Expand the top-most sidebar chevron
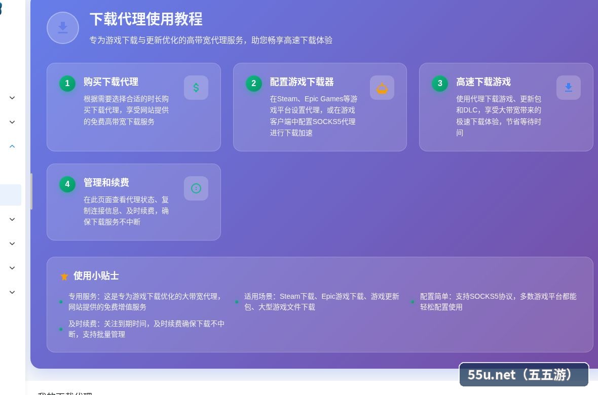 (12, 98)
